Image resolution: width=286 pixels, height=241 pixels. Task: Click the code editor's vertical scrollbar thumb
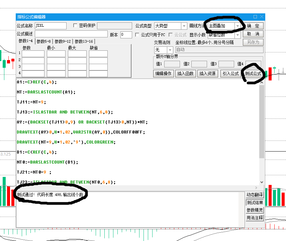[262, 122]
